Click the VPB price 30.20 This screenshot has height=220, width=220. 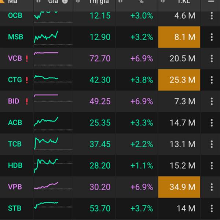click(100, 187)
